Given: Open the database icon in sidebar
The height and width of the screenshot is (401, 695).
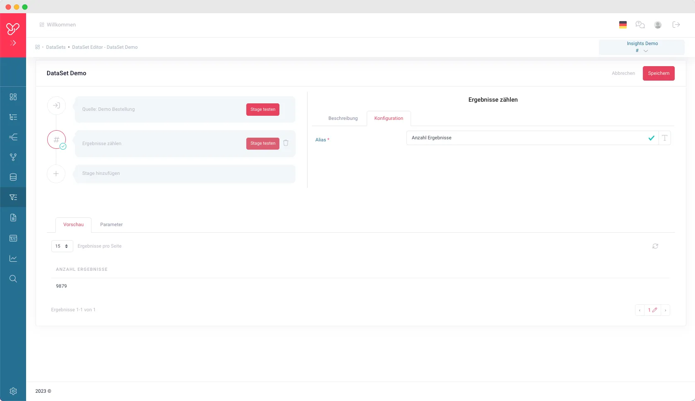Looking at the screenshot, I should click(x=13, y=177).
